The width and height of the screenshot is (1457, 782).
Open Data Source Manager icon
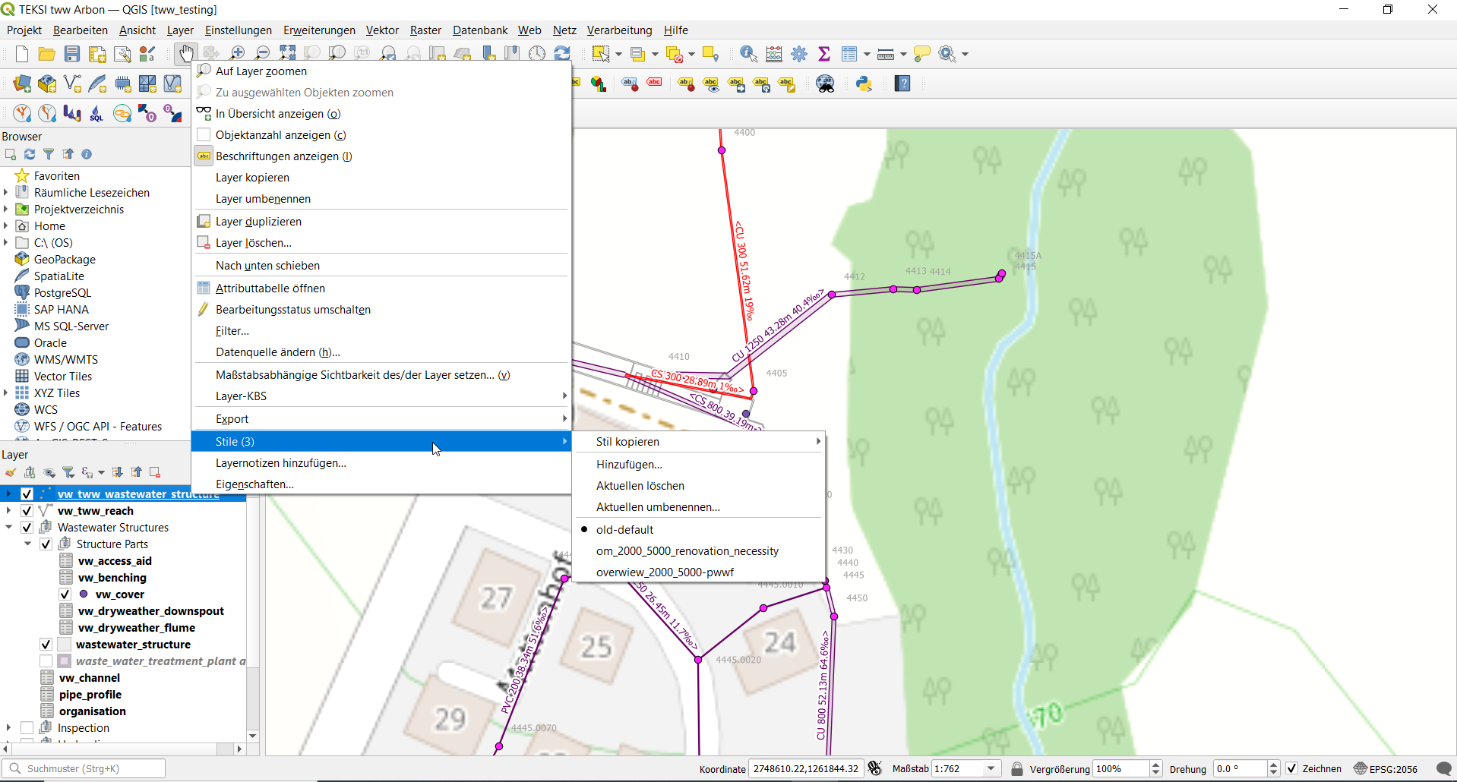[x=22, y=84]
